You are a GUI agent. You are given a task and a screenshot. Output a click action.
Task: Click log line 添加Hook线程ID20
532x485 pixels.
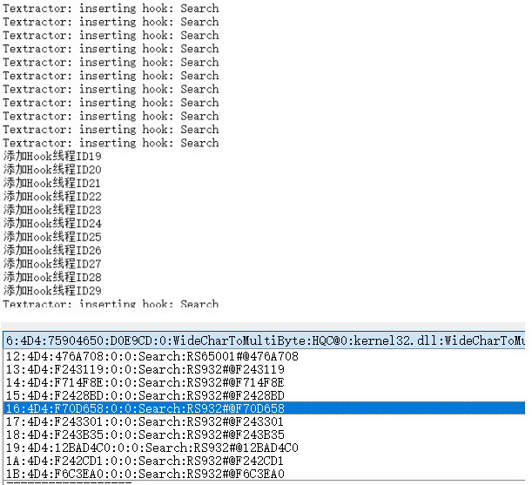coord(52,170)
